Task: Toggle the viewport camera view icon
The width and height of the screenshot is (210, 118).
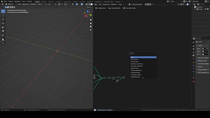Action: click(91, 27)
